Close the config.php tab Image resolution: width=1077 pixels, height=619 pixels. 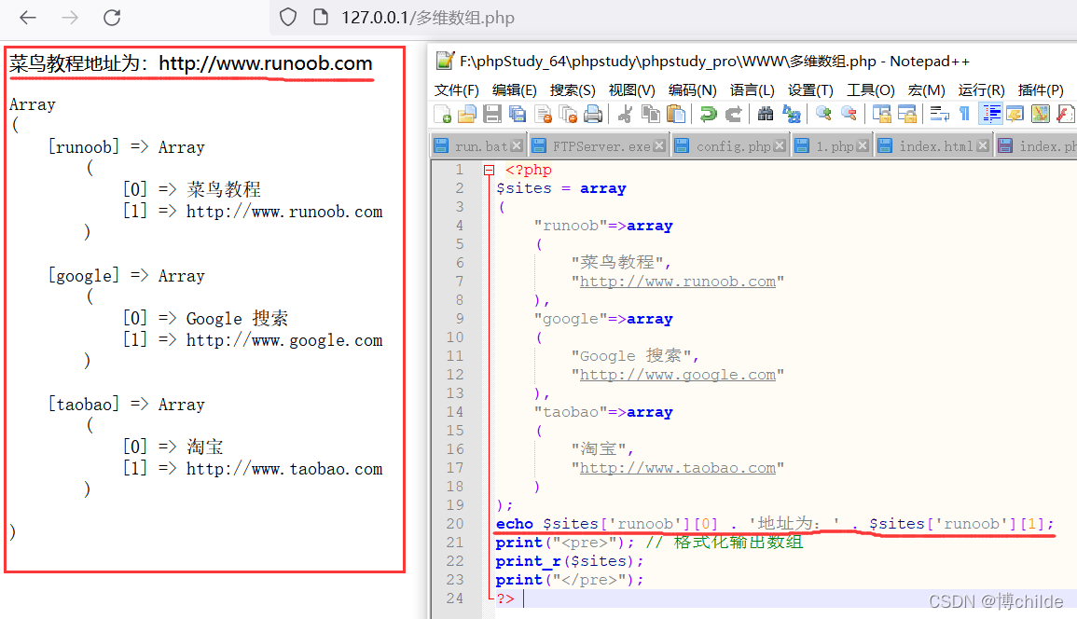pos(780,145)
